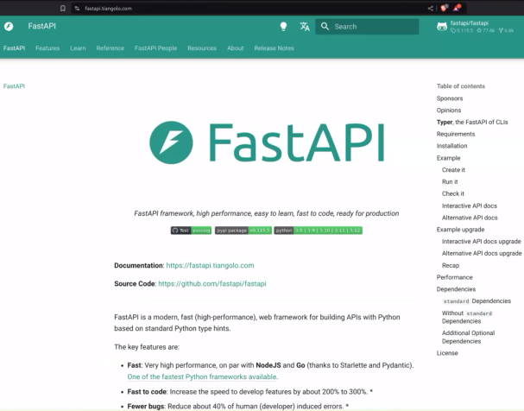Image resolution: width=524 pixels, height=411 pixels.
Task: Open the https://fastapi.tiangolo.com documentation link
Action: pyautogui.click(x=210, y=265)
